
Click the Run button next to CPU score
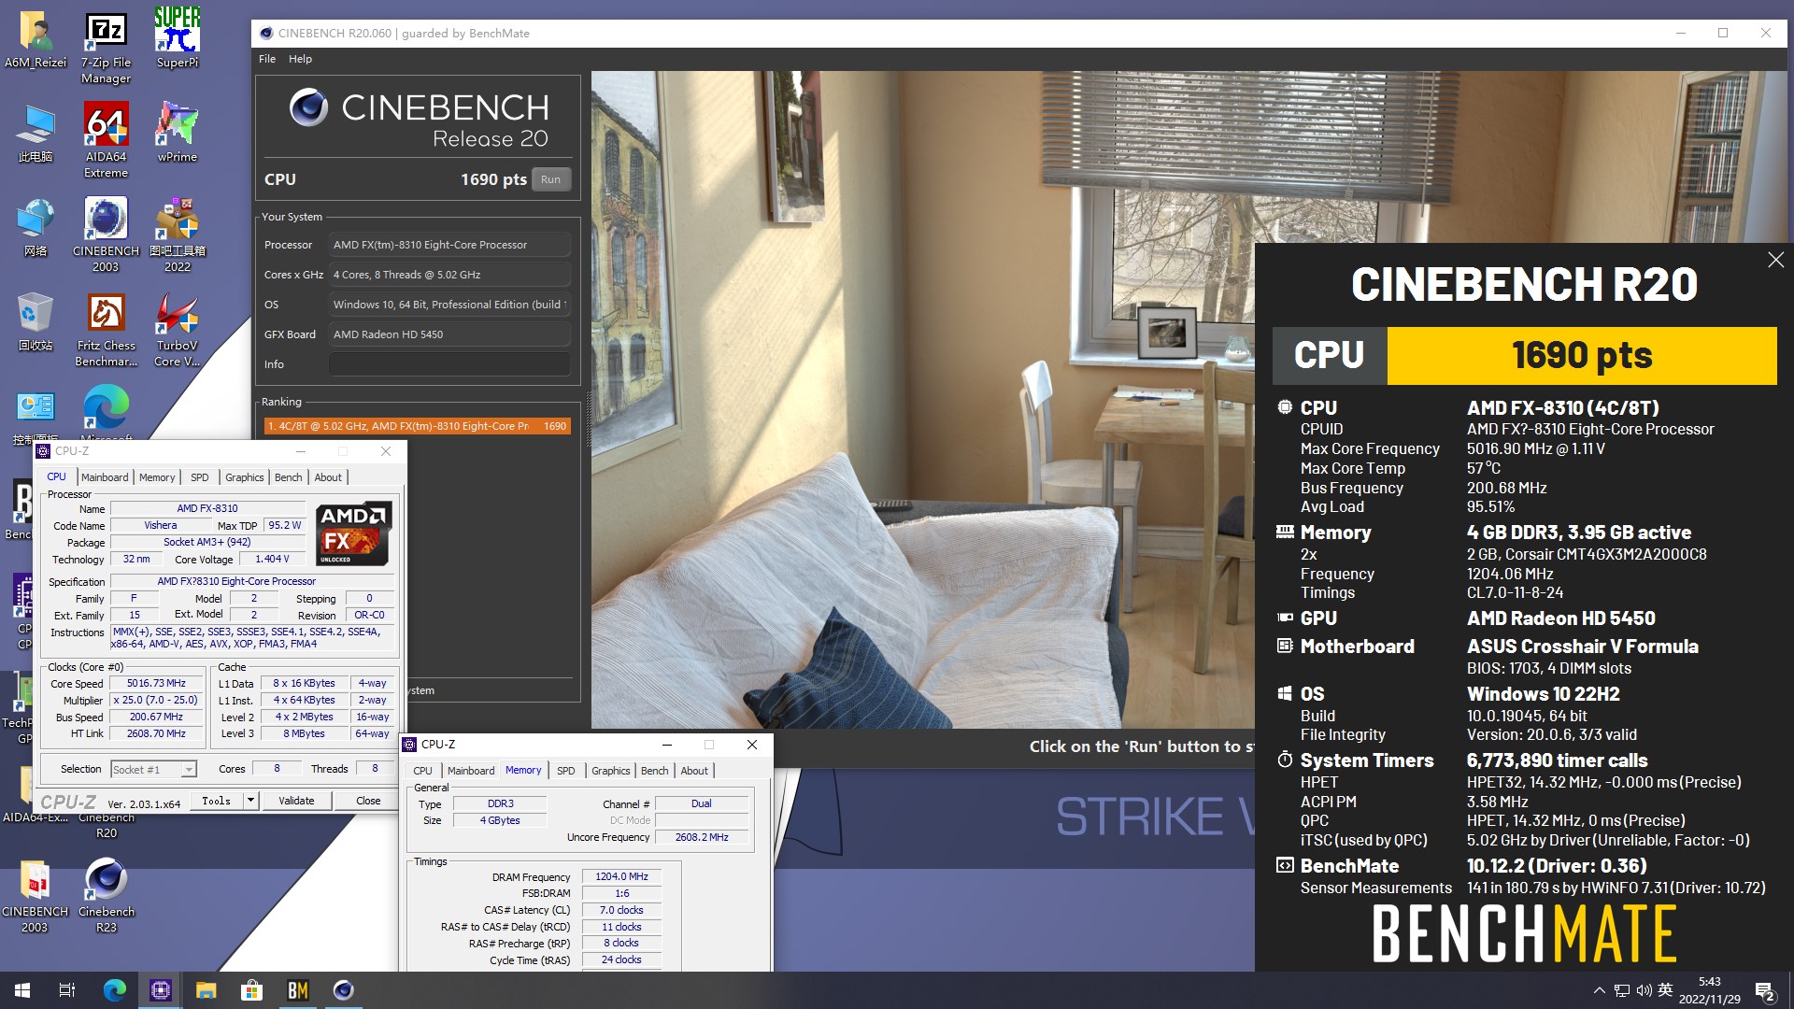551,179
